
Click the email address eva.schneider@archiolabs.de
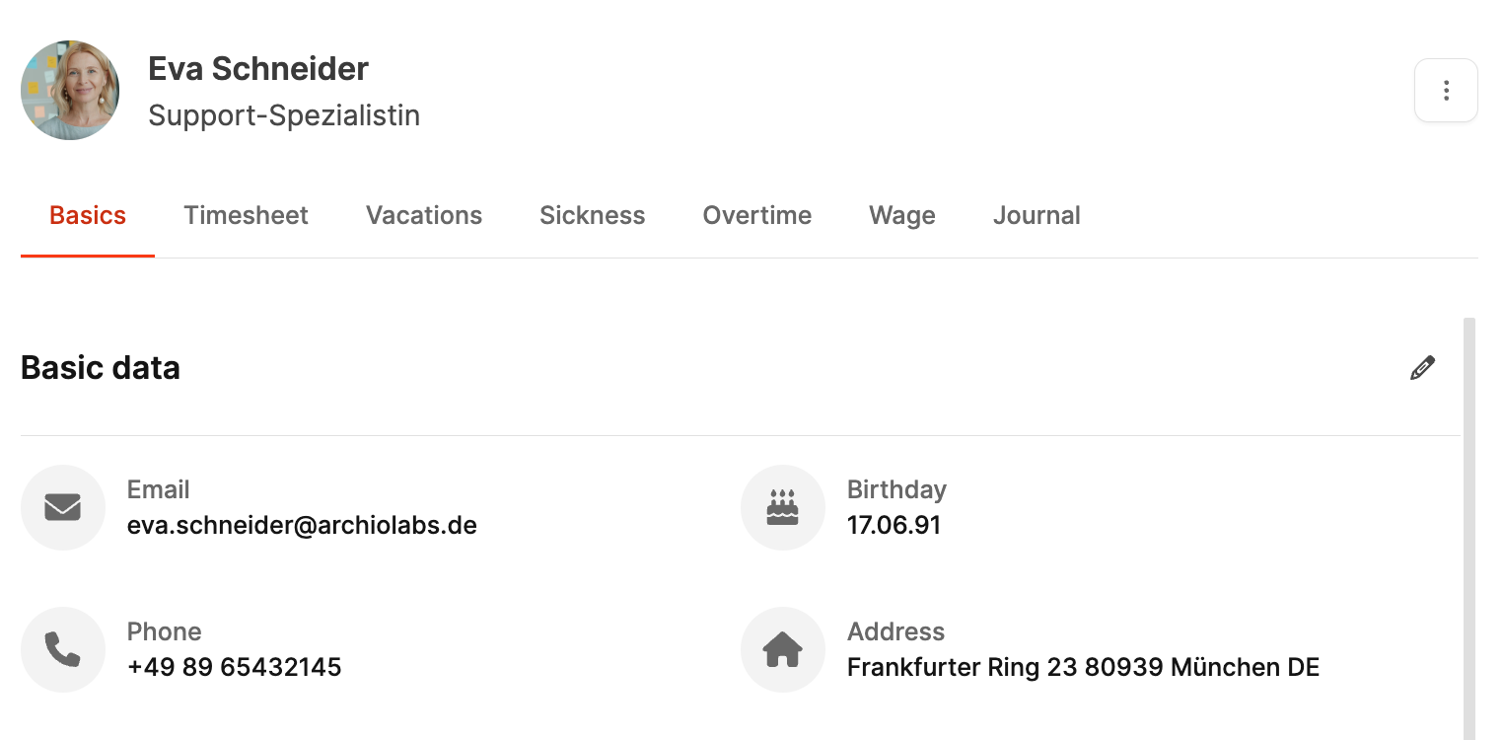tap(302, 525)
